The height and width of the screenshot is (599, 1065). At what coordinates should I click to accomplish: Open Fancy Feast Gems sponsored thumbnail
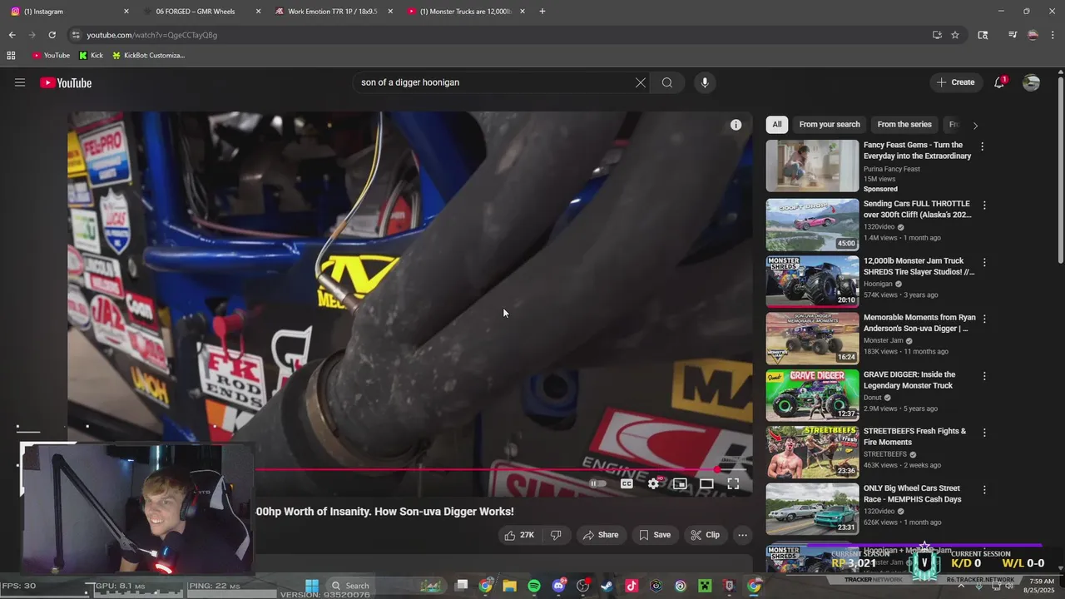[812, 166]
